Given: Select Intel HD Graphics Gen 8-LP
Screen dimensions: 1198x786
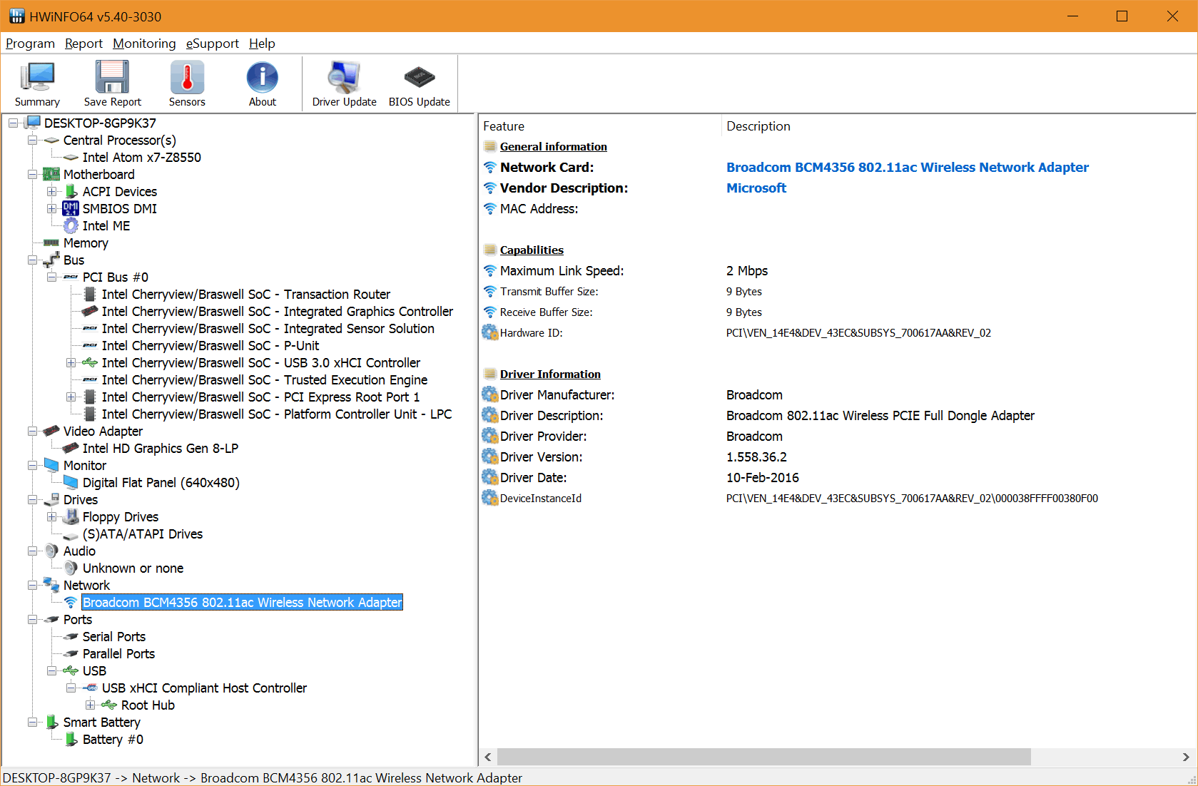Looking at the screenshot, I should [160, 448].
